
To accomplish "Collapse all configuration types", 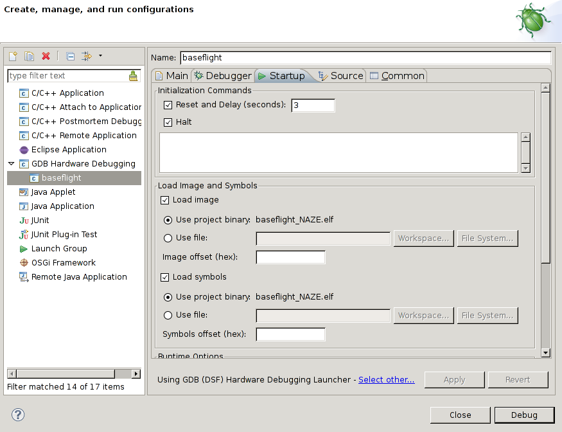I will [69, 56].
